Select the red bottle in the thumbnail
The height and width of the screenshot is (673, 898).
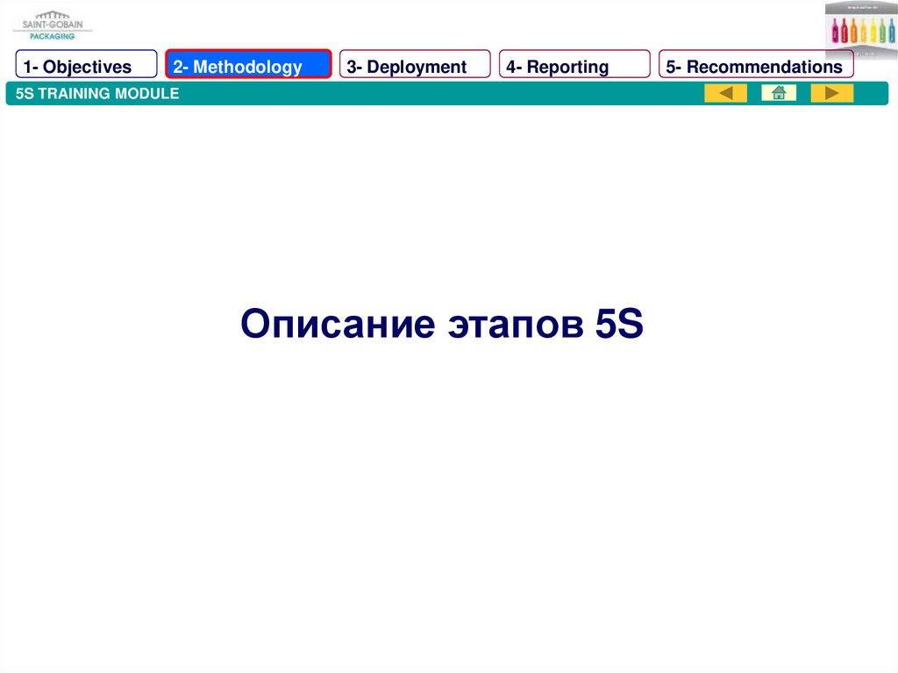pyautogui.click(x=846, y=32)
